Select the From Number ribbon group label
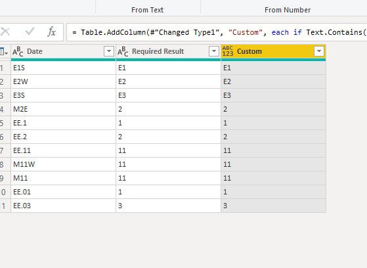 pyautogui.click(x=288, y=10)
